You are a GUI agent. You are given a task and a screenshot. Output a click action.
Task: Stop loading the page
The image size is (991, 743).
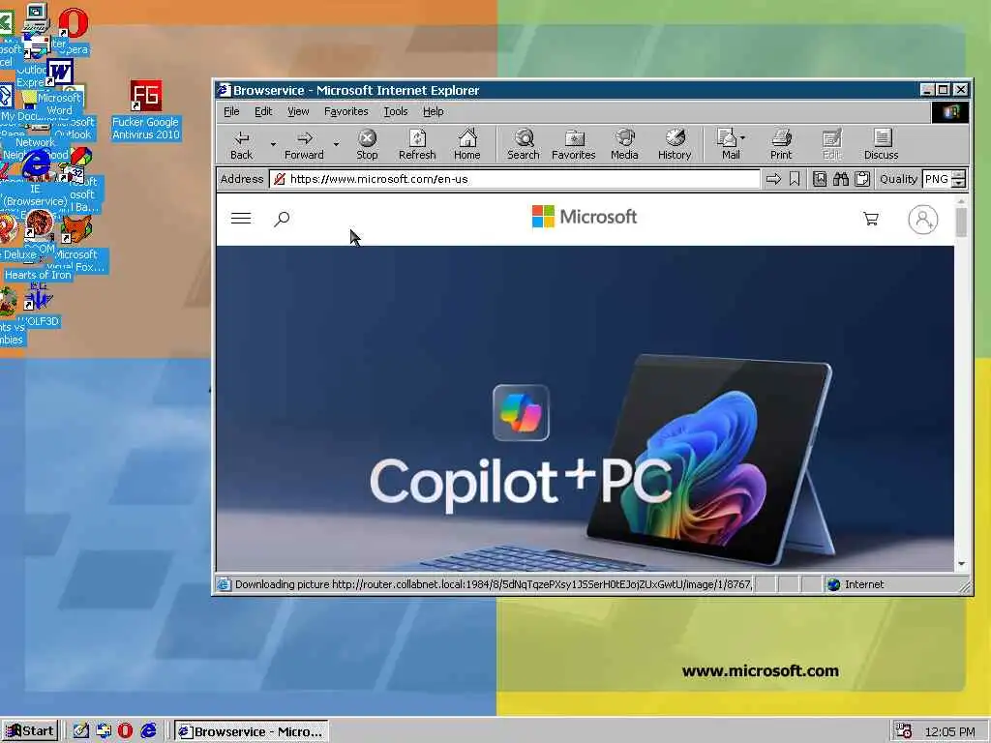pyautogui.click(x=367, y=145)
